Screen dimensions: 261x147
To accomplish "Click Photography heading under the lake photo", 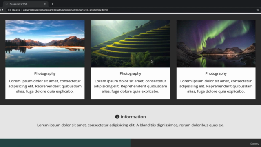I will 45,73.
